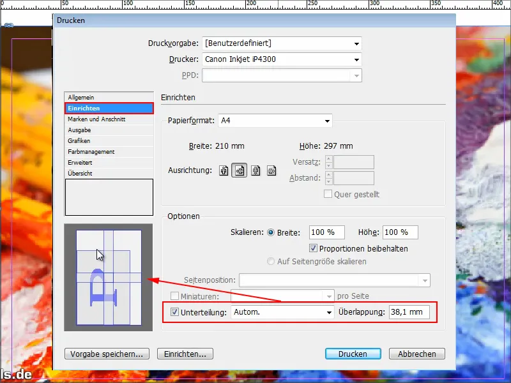Toggle Proportionen beibehalten checkbox
Image resolution: width=511 pixels, height=383 pixels.
point(313,248)
